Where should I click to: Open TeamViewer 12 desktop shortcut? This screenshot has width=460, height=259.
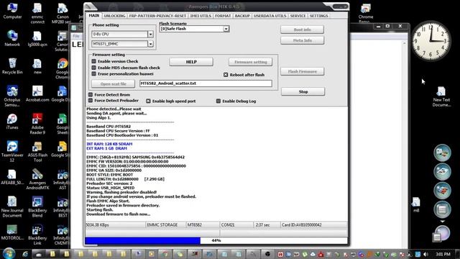pyautogui.click(x=12, y=152)
